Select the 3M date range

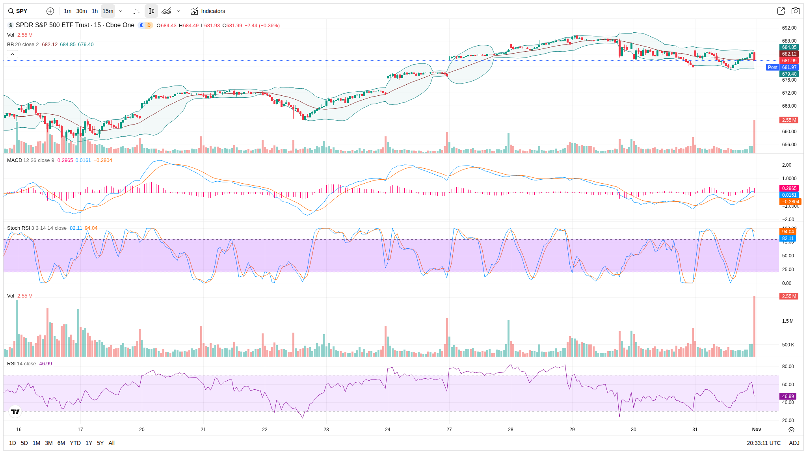pyautogui.click(x=49, y=443)
